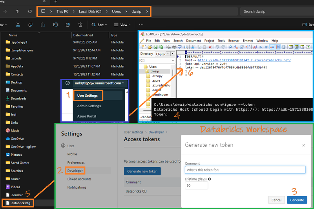Click the Spell check icon in EditPlus
This screenshot has height=209, width=314.
tap(180, 47)
